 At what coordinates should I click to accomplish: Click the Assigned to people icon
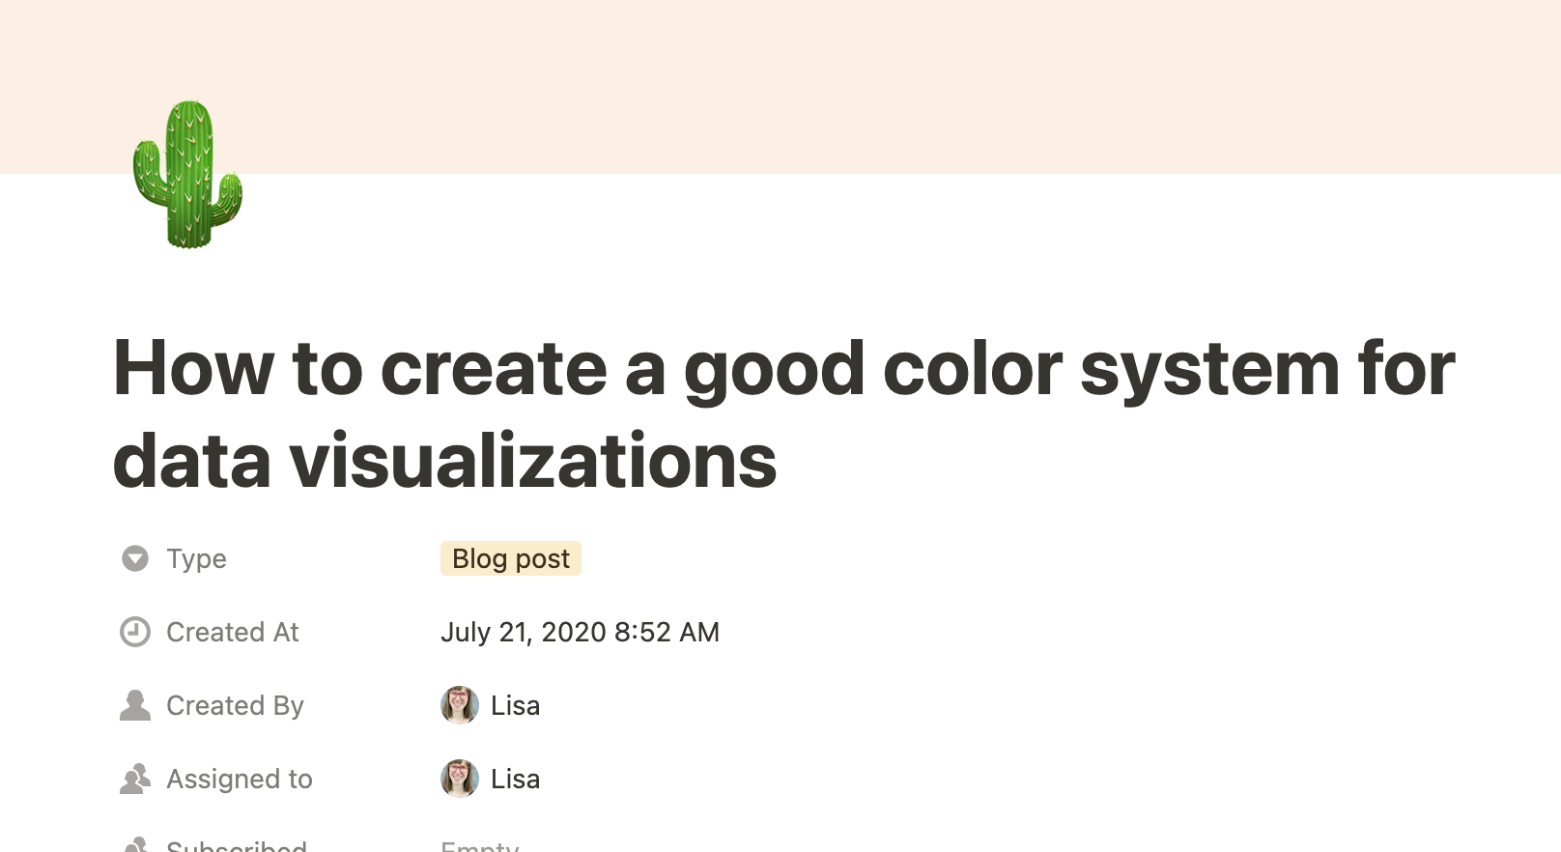click(x=135, y=779)
